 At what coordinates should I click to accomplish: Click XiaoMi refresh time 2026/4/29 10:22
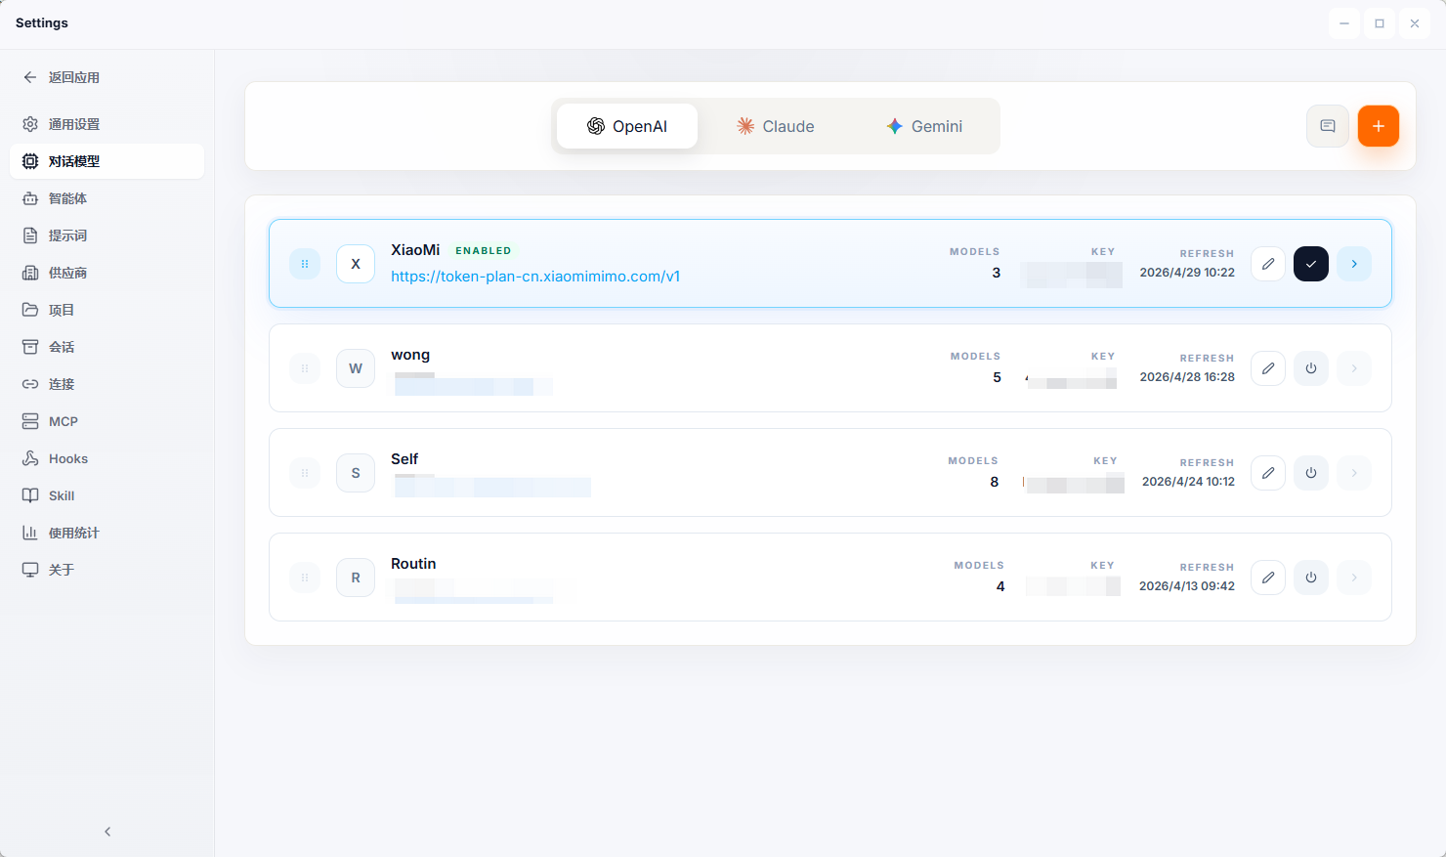[x=1187, y=273]
